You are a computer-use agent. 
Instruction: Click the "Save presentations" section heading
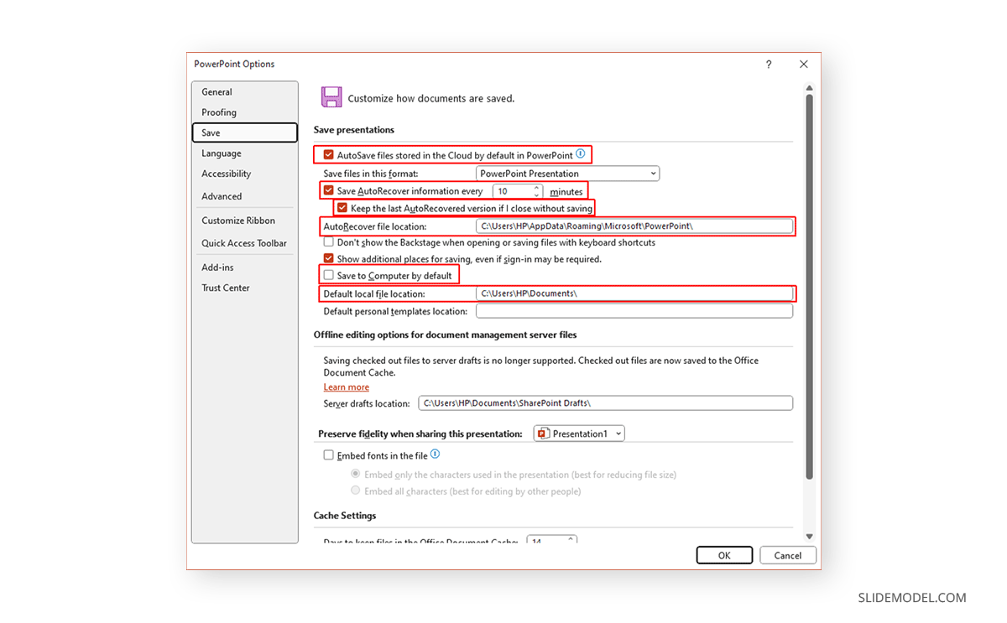click(x=354, y=130)
